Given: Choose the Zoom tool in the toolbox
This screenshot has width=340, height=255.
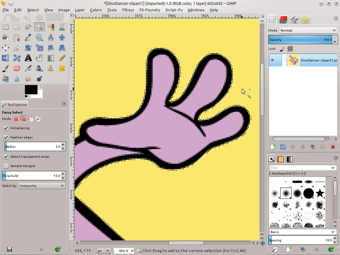Looking at the screenshot, I should (40, 37).
